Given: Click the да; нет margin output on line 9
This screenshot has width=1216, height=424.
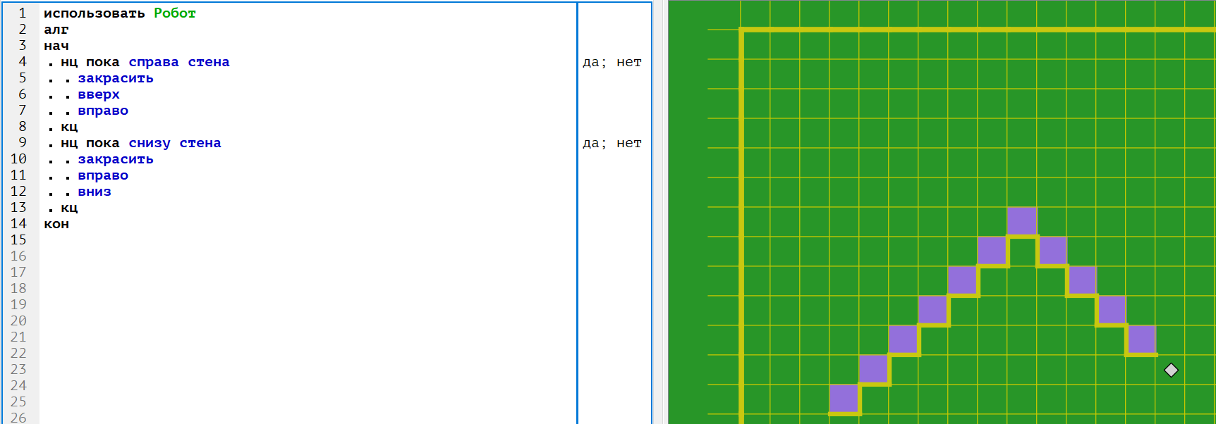Looking at the screenshot, I should point(612,143).
